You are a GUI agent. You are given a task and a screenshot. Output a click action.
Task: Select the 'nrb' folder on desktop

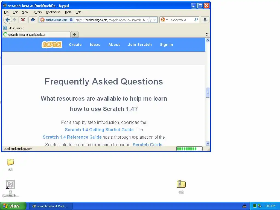tap(11, 165)
